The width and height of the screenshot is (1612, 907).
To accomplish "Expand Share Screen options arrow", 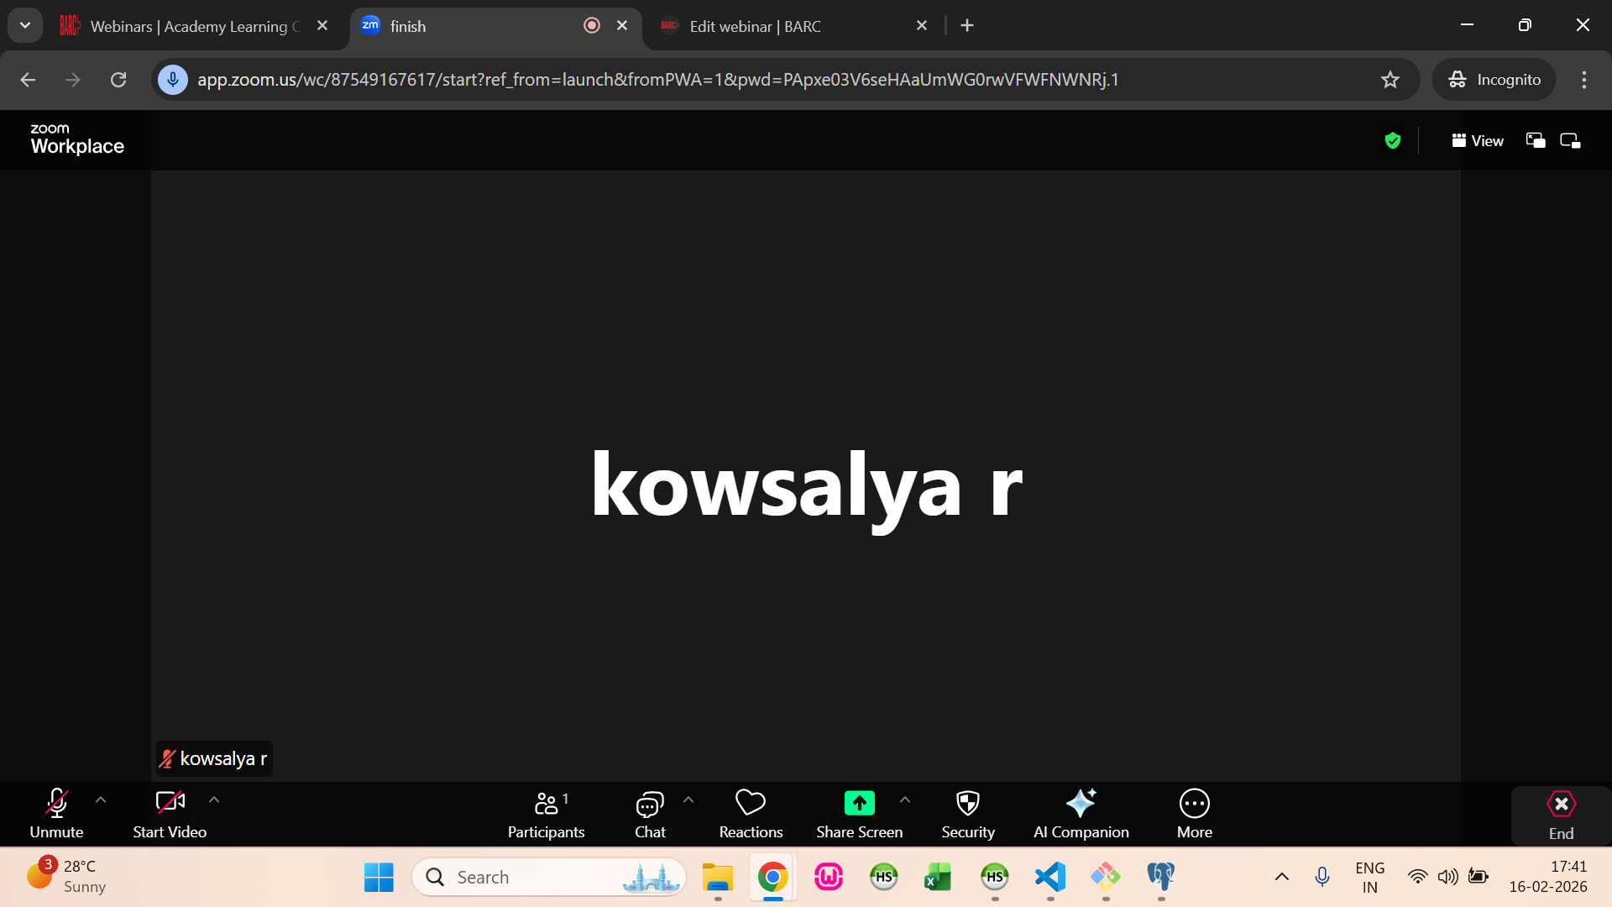I will point(905,800).
